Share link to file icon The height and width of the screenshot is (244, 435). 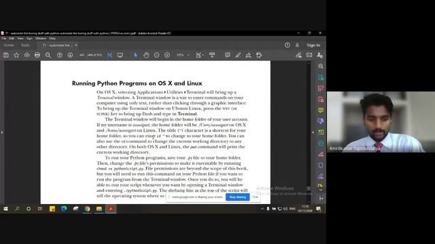(x=298, y=55)
